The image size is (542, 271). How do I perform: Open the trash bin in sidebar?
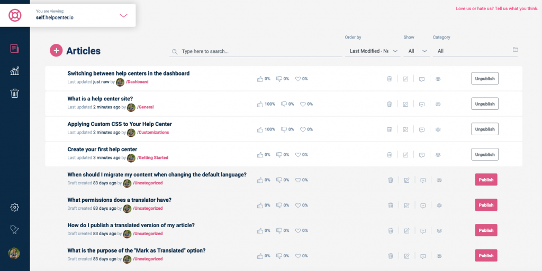[x=14, y=93]
